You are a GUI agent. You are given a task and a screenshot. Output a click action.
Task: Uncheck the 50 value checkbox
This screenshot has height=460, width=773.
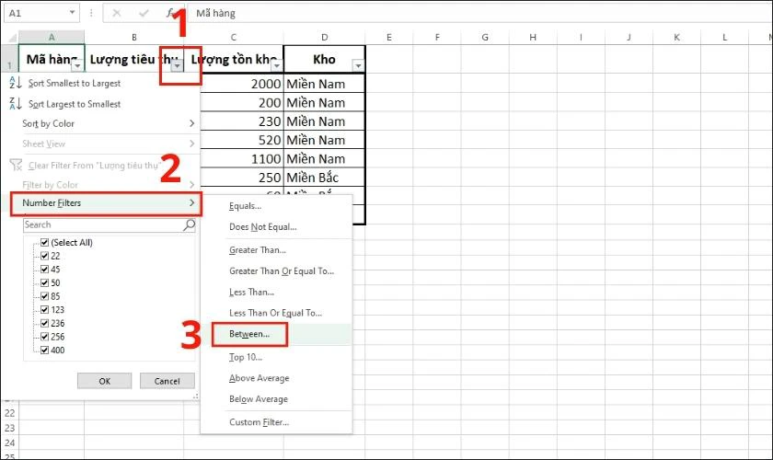(45, 282)
